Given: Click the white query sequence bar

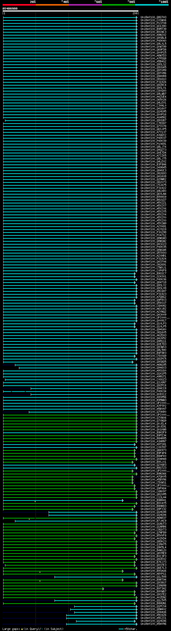Looking at the screenshot, I should click(71, 11).
